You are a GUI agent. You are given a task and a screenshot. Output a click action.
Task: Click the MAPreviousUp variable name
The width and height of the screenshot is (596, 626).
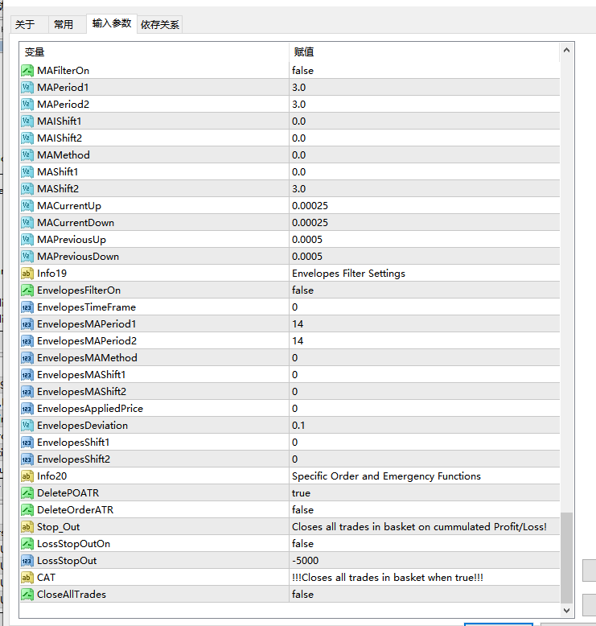tap(72, 240)
